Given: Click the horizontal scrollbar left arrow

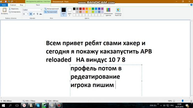Looking at the screenshot, I should coord(1,98).
